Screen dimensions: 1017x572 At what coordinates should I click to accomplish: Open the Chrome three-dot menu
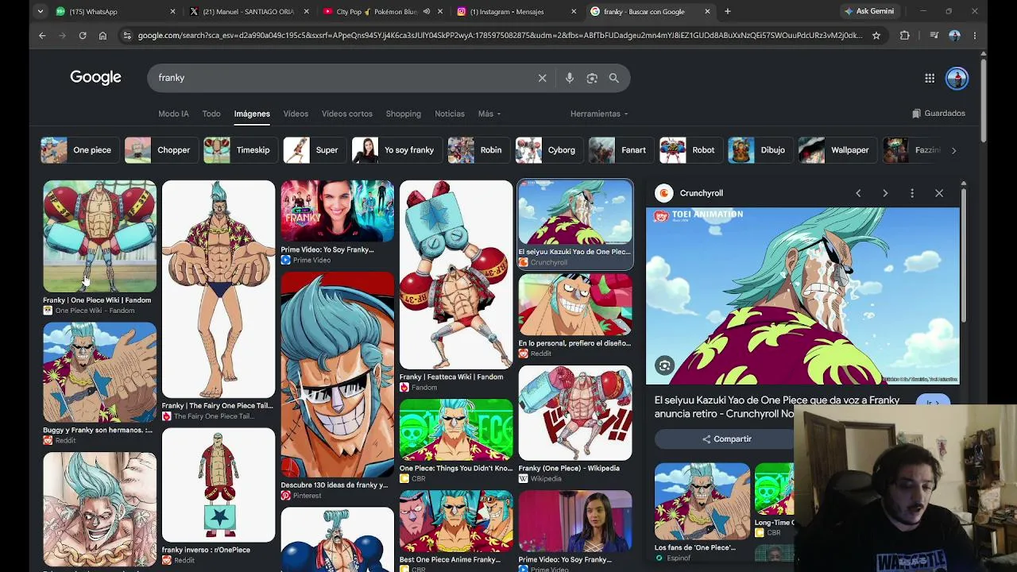[x=975, y=35]
